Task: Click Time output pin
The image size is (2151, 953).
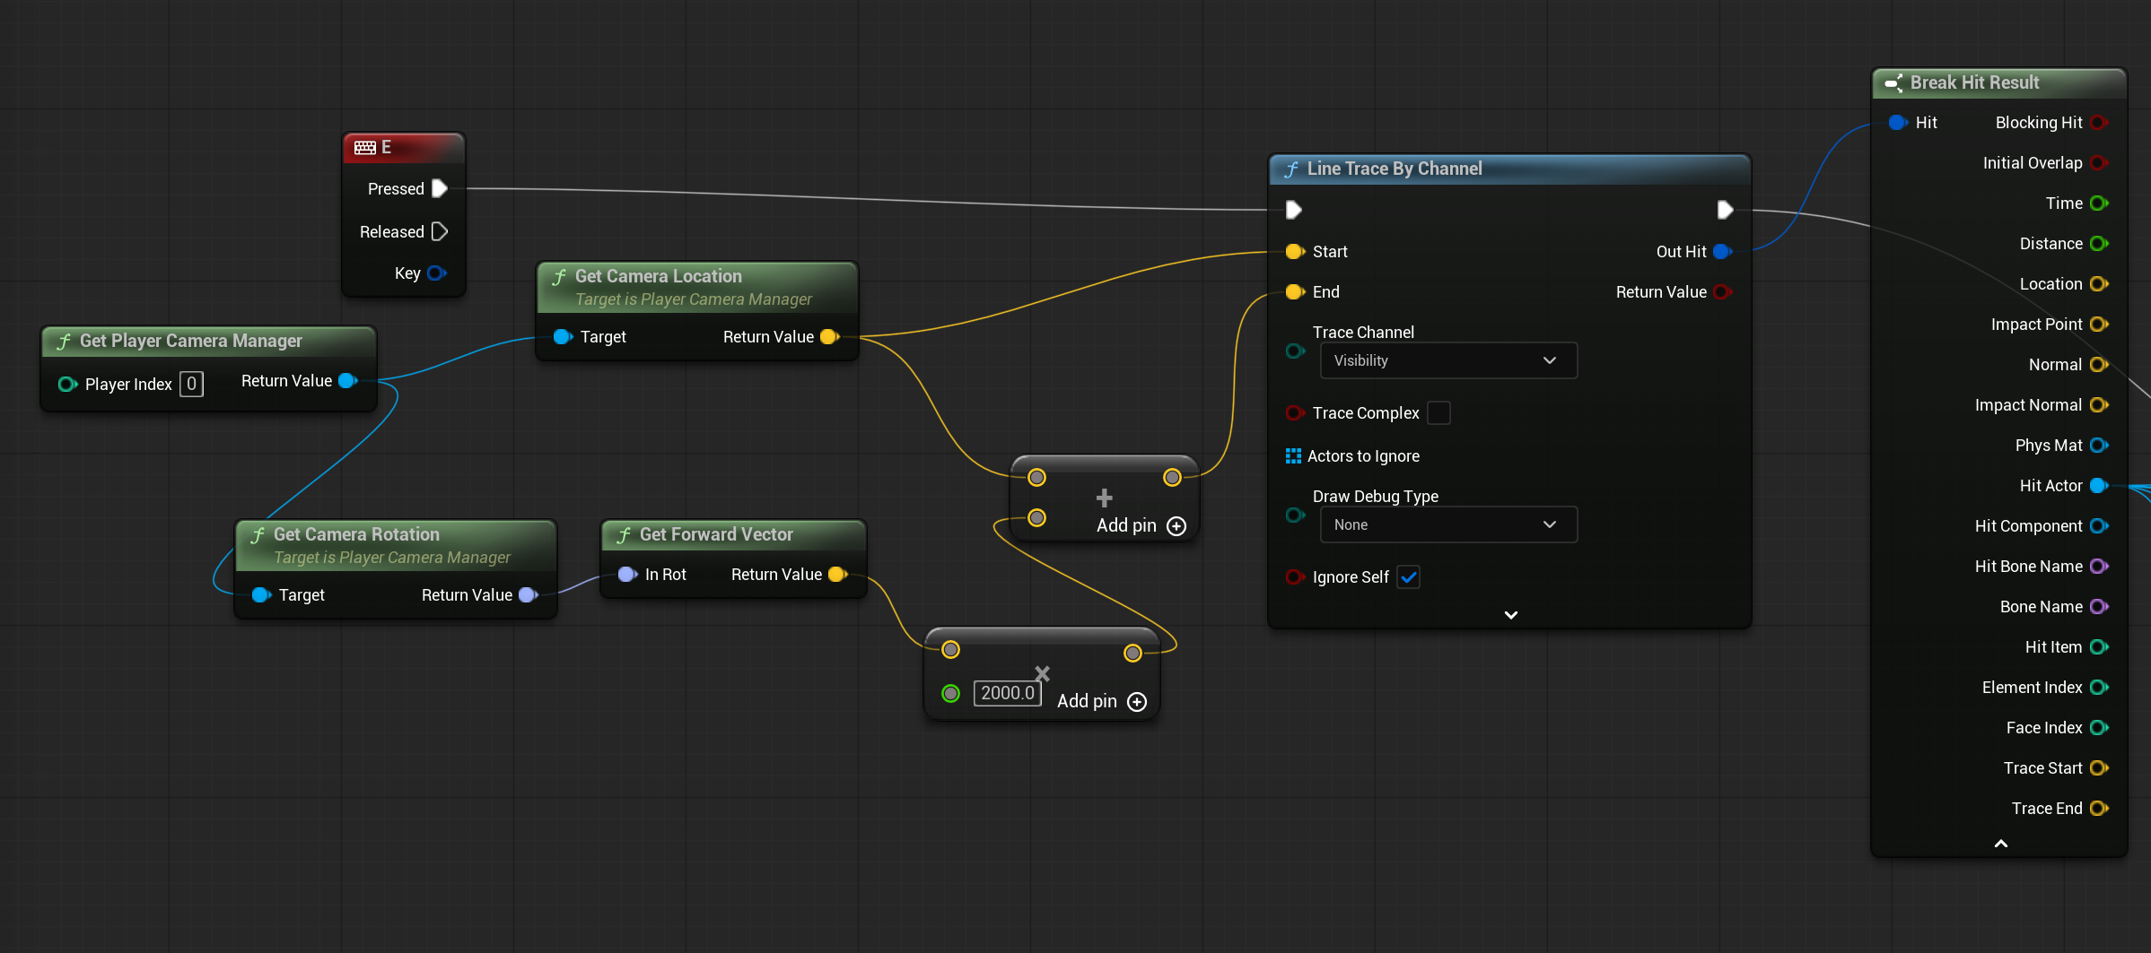Action: tap(2099, 203)
